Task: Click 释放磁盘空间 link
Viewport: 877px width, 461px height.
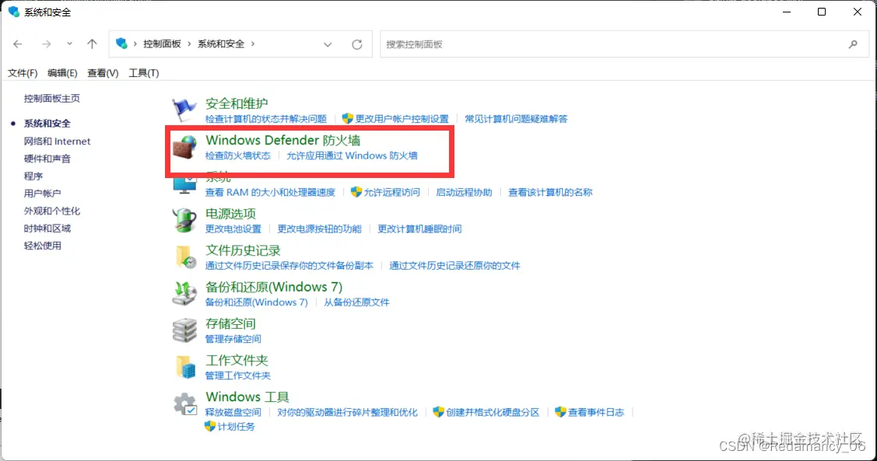Action: point(233,412)
